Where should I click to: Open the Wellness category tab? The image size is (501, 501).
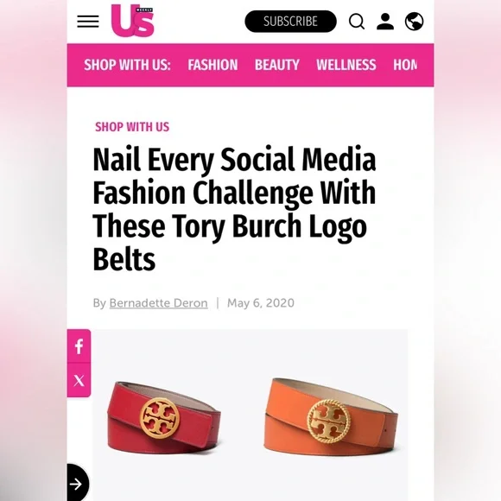tap(346, 65)
